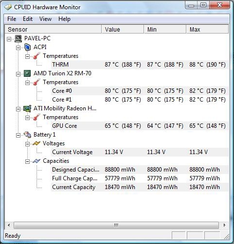The height and width of the screenshot is (244, 234).
Task: Click Core #0 max value 82 °C
Action: [x=207, y=91]
